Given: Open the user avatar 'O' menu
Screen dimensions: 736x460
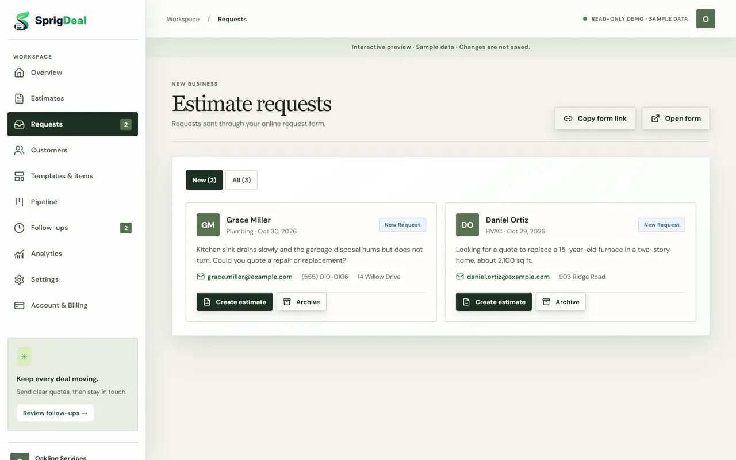Looking at the screenshot, I should point(706,19).
